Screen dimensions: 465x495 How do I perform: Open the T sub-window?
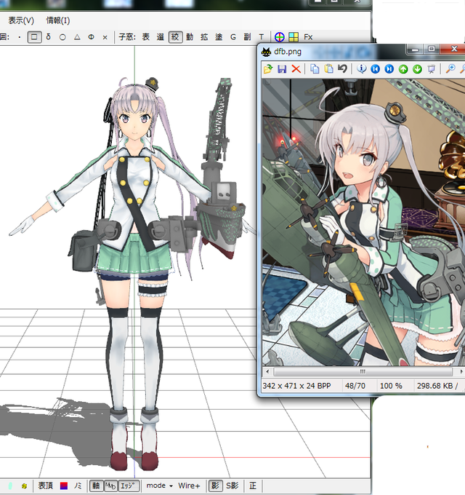click(x=261, y=37)
